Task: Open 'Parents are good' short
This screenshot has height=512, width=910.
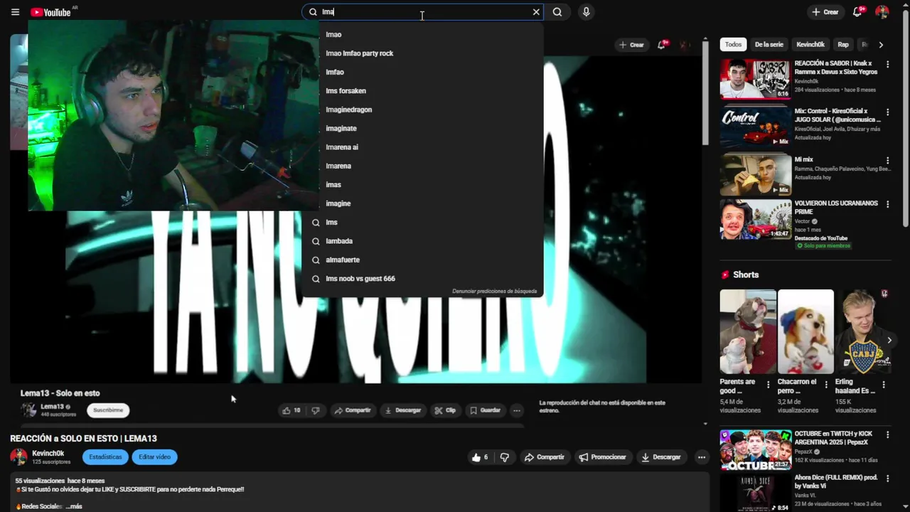Action: (748, 331)
